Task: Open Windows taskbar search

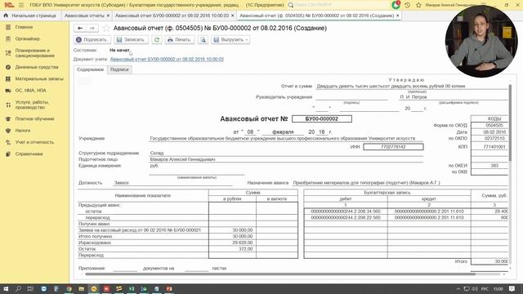Action: (18, 288)
